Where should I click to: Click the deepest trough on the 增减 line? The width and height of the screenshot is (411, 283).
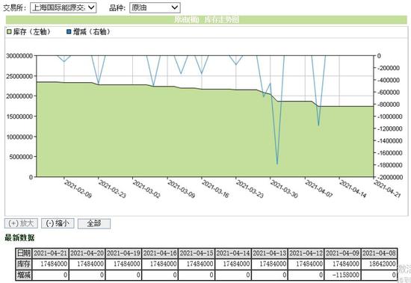point(277,164)
